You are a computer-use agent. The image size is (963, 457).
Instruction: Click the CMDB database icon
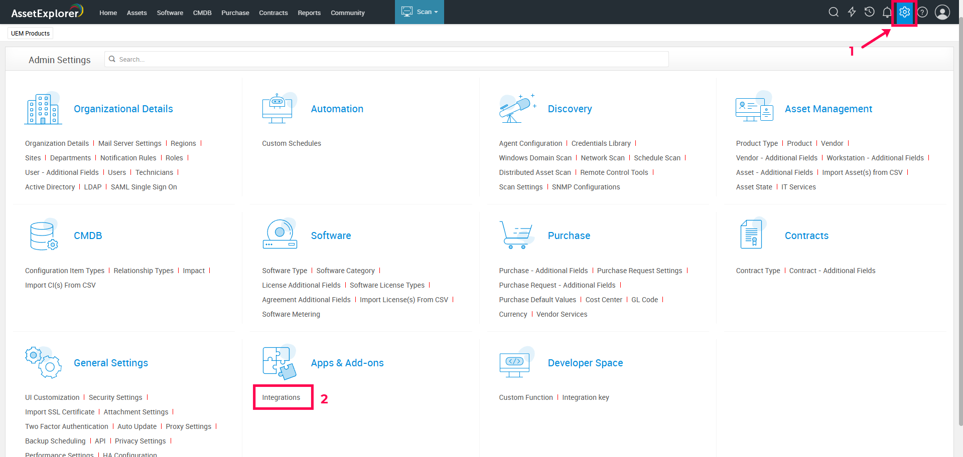point(44,235)
